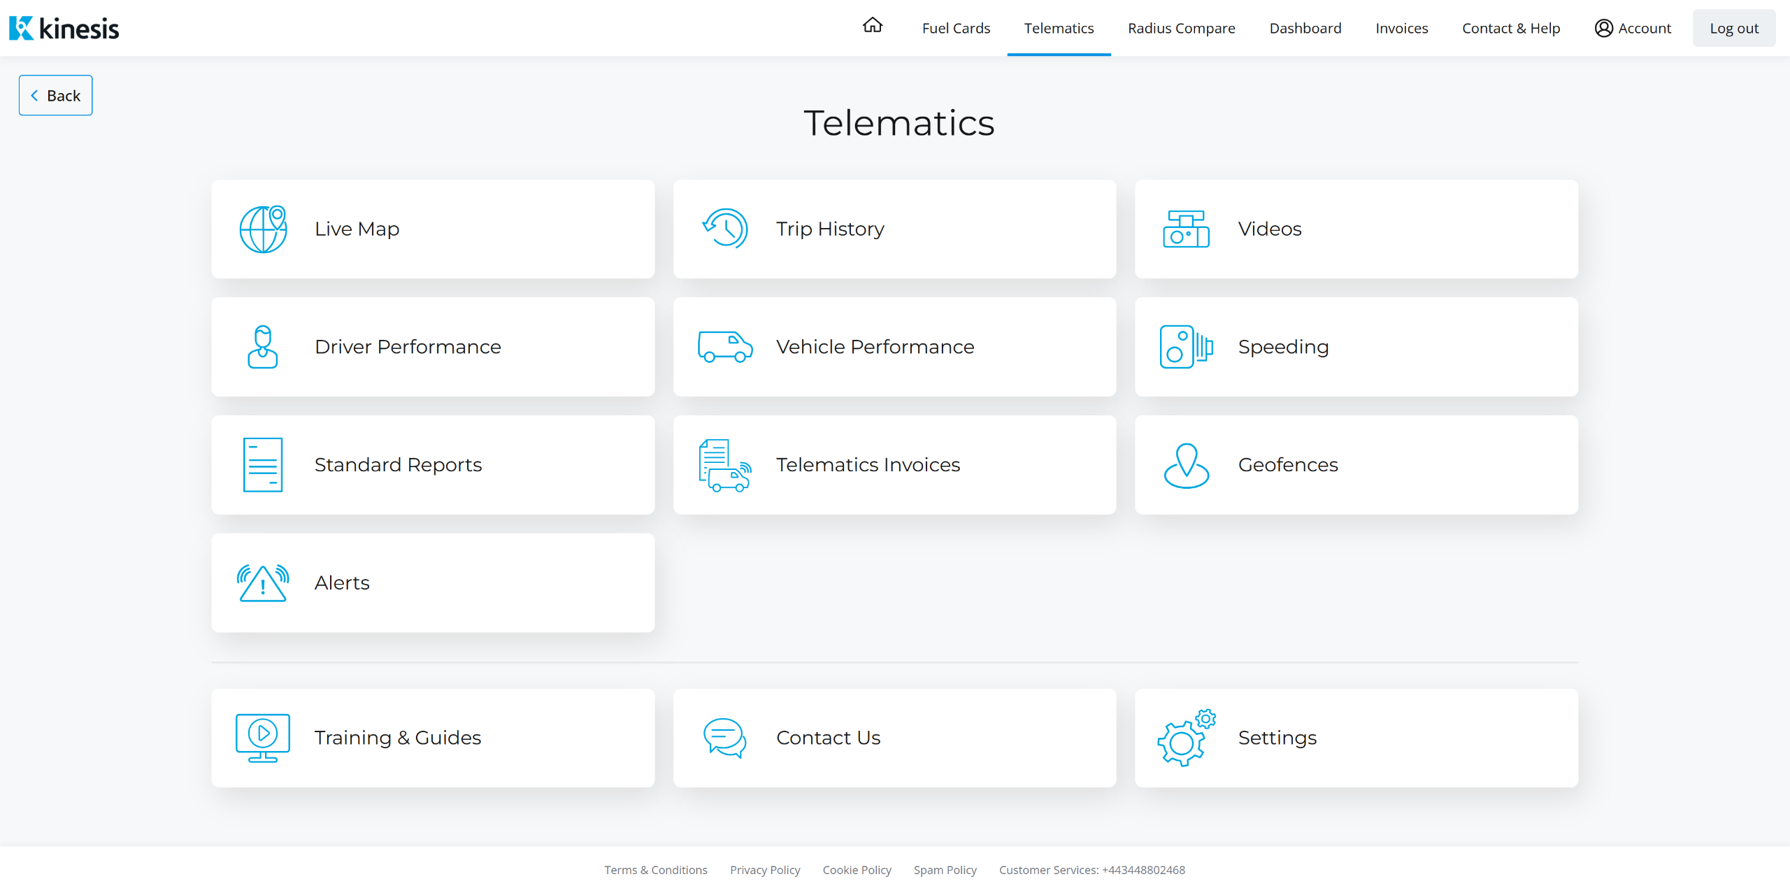1790x893 pixels.
Task: Select the Driver Performance person icon
Action: coord(263,347)
